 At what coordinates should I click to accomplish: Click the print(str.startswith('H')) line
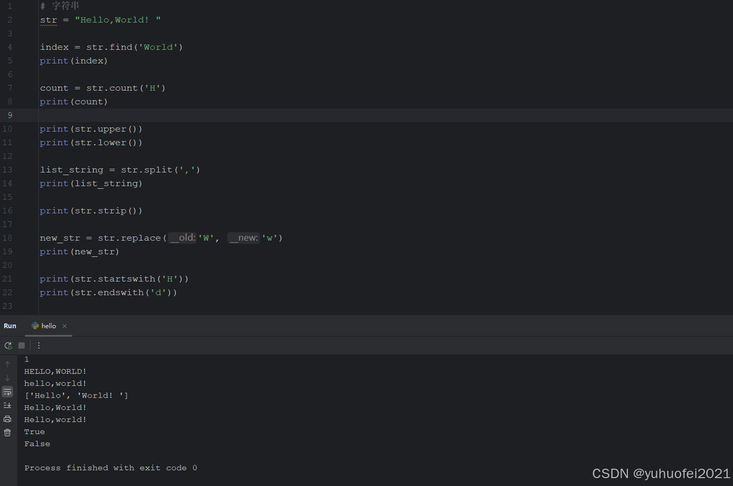(114, 279)
